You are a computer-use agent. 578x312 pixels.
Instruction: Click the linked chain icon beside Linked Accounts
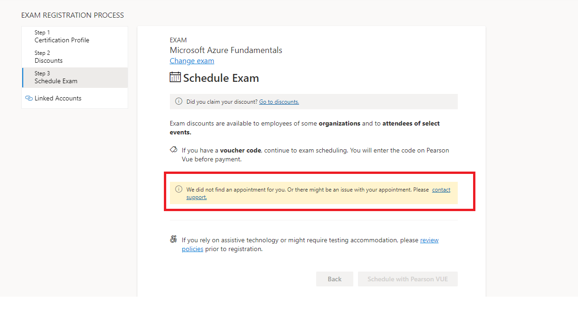[29, 98]
